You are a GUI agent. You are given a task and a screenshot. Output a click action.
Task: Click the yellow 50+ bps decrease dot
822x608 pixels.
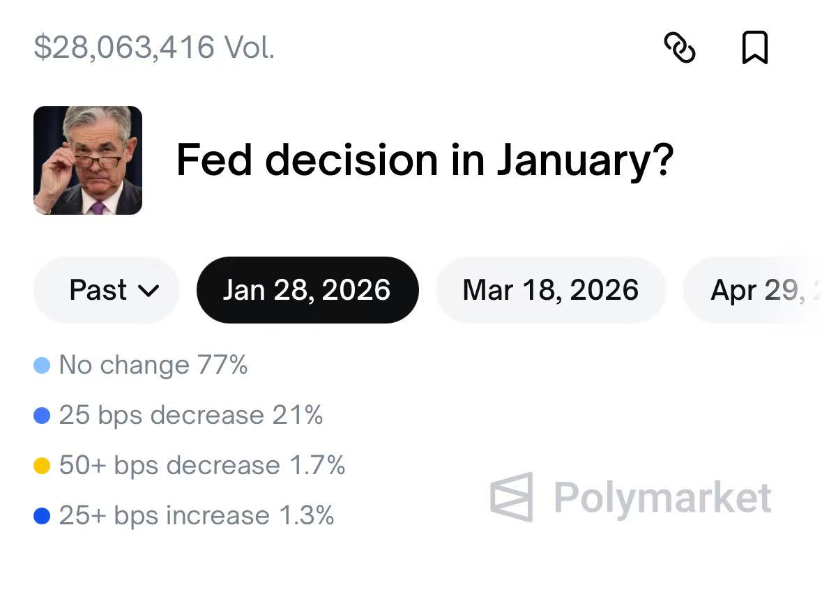tap(42, 466)
